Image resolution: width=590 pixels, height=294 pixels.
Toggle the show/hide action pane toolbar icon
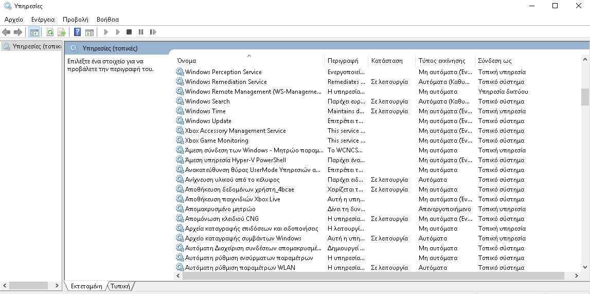[x=89, y=32]
